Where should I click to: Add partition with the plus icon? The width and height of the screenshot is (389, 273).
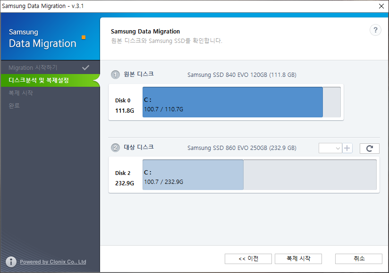click(347, 148)
